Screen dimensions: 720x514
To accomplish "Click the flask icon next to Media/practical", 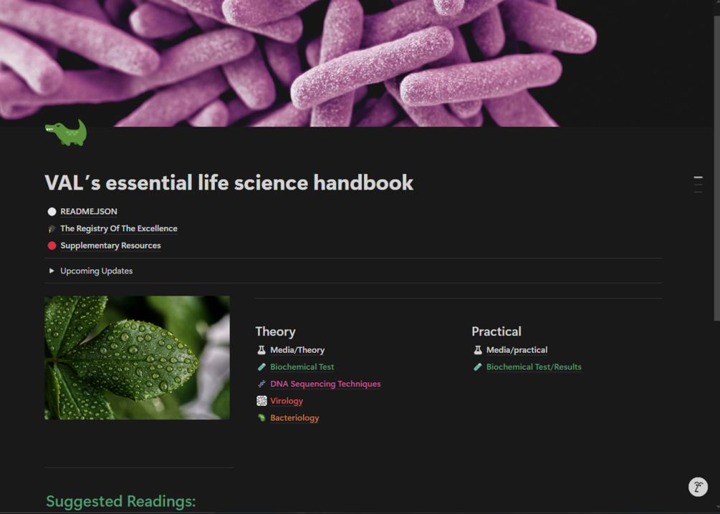I will [x=476, y=350].
